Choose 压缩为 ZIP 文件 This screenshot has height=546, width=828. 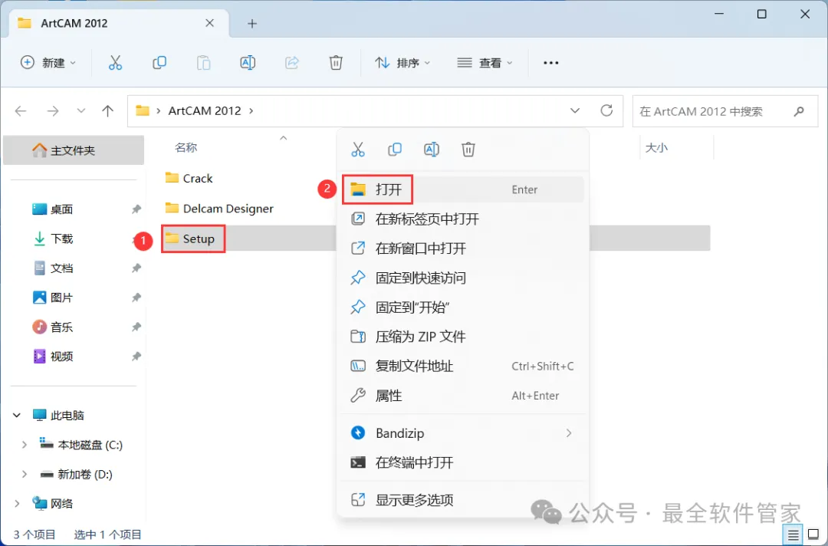click(x=463, y=337)
